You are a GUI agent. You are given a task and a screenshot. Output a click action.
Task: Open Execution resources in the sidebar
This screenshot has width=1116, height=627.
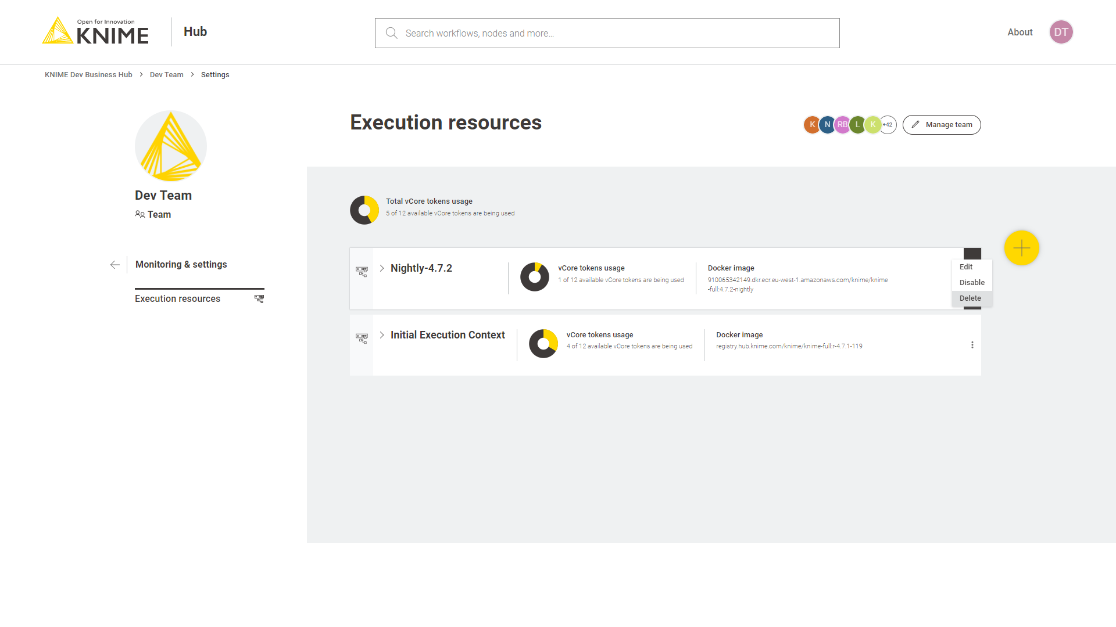(199, 298)
